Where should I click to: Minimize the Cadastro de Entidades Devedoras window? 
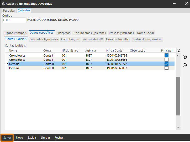coord(174,4)
